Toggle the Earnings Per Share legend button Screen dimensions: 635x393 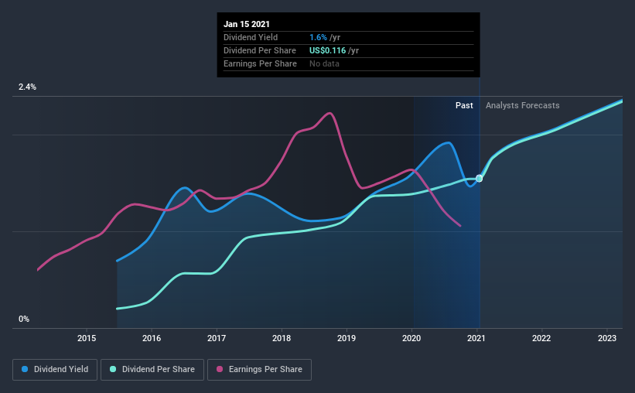(x=259, y=370)
